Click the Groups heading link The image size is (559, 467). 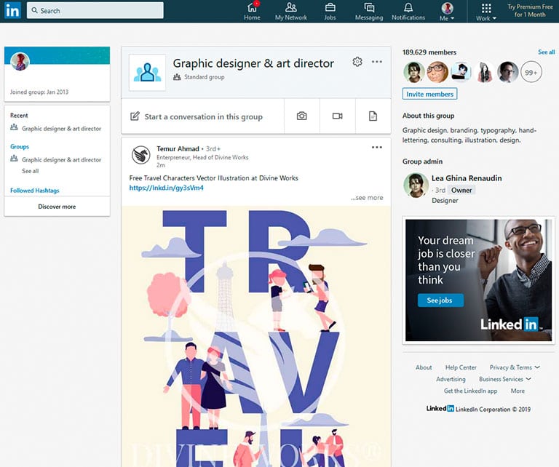pos(20,146)
